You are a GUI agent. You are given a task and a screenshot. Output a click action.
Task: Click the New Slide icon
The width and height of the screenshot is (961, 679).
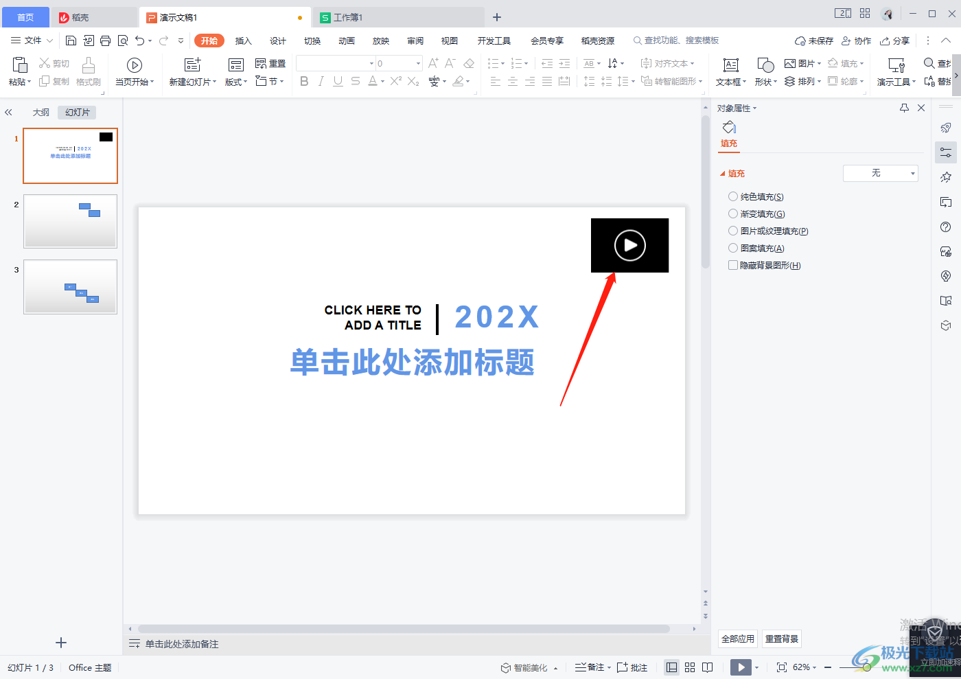tap(193, 65)
